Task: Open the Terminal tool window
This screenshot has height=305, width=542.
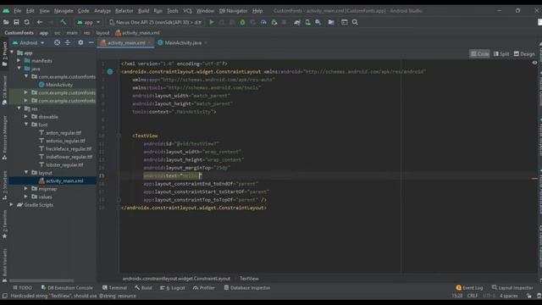Action: [x=114, y=288]
